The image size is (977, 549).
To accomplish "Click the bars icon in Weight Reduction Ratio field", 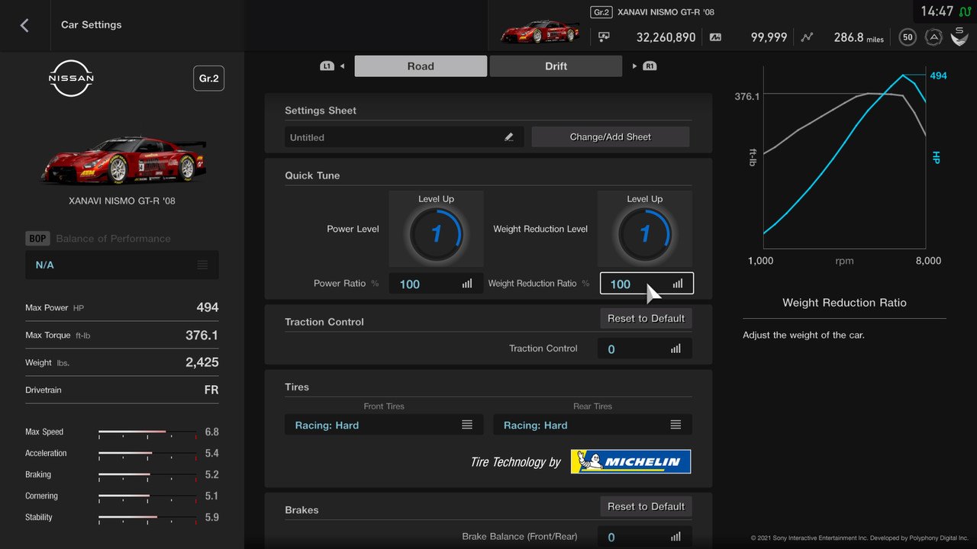I will point(678,284).
